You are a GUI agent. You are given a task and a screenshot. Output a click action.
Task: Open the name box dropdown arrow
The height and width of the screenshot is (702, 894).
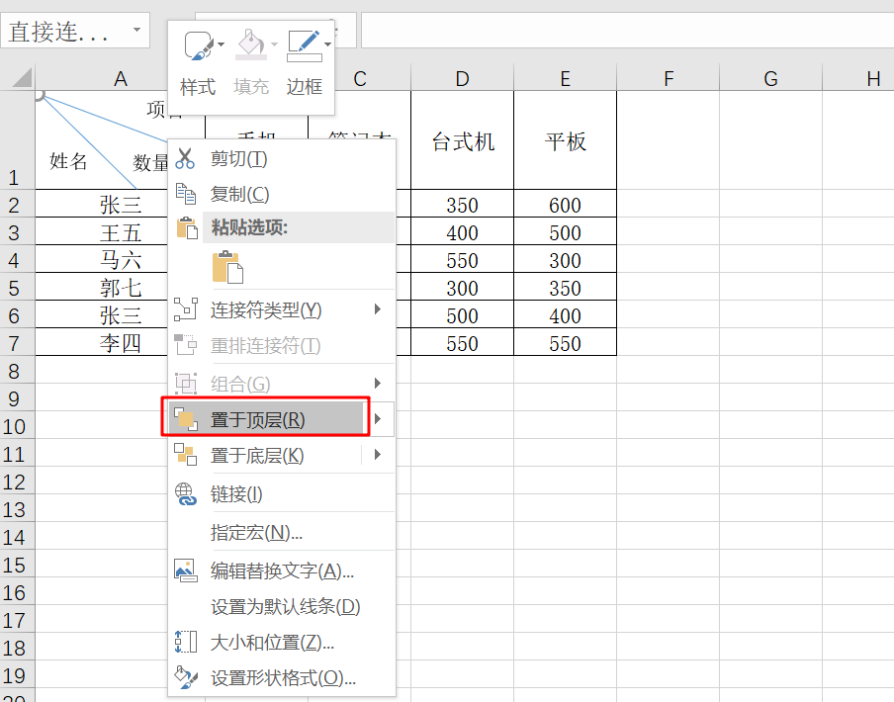(134, 30)
